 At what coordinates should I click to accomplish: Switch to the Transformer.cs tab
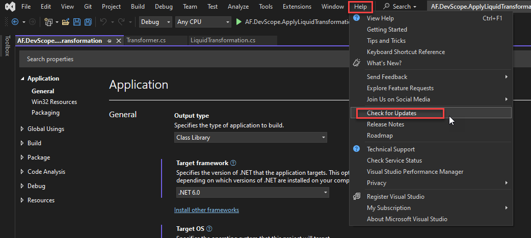pyautogui.click(x=156, y=40)
